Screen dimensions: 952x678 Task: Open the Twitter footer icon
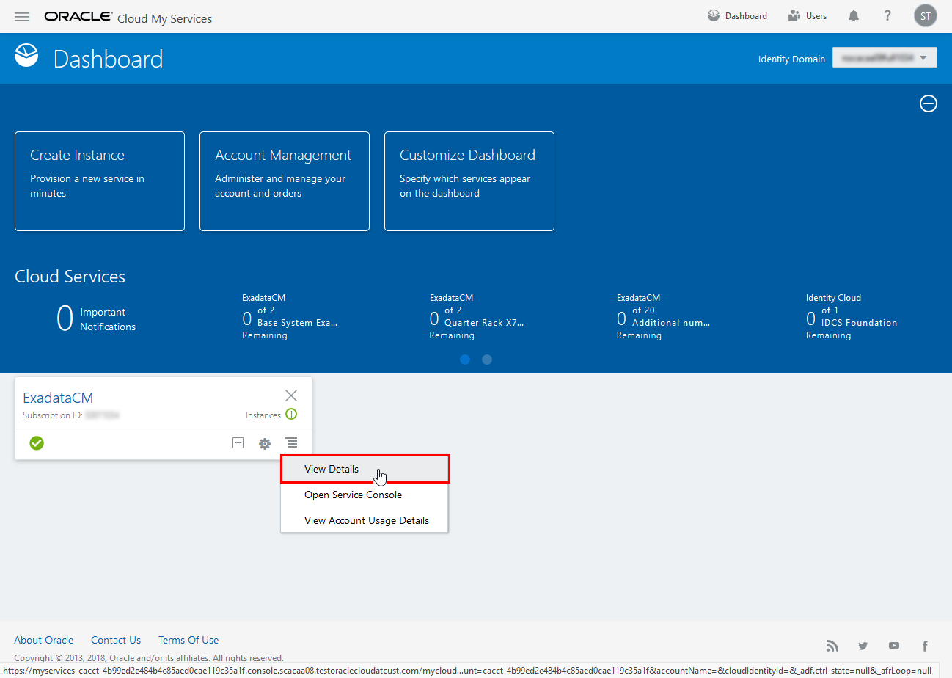[863, 646]
